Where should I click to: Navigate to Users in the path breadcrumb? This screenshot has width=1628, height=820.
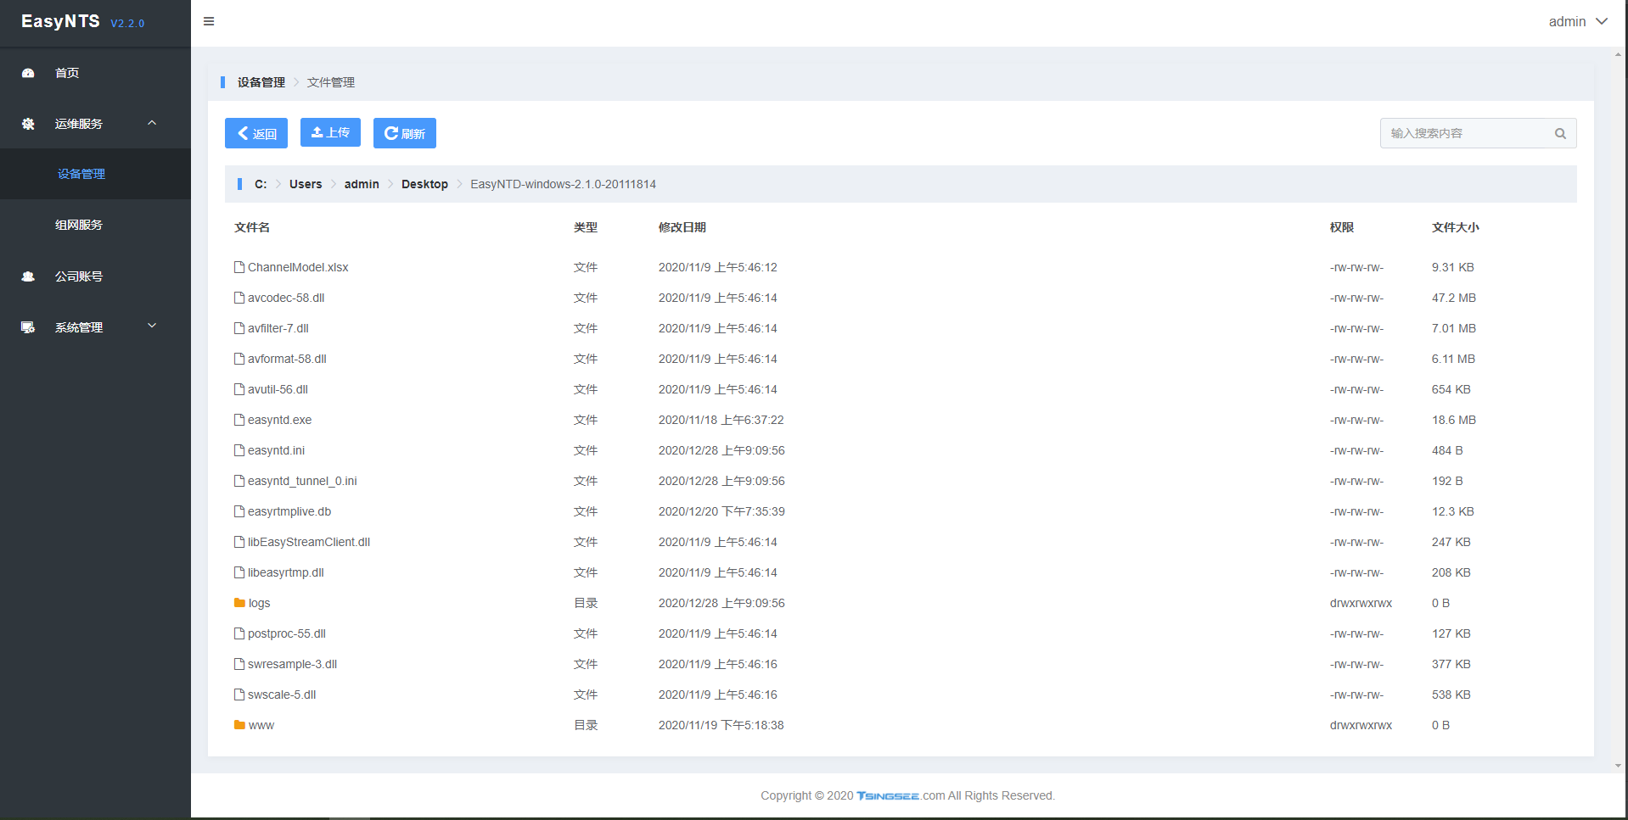306,184
